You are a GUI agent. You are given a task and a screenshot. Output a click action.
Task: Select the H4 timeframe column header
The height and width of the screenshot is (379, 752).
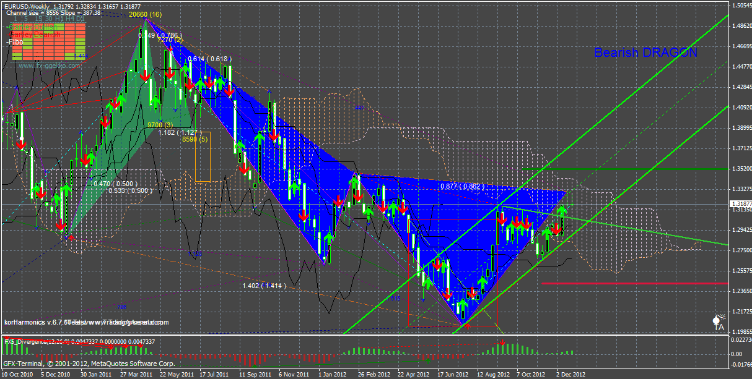click(70, 19)
